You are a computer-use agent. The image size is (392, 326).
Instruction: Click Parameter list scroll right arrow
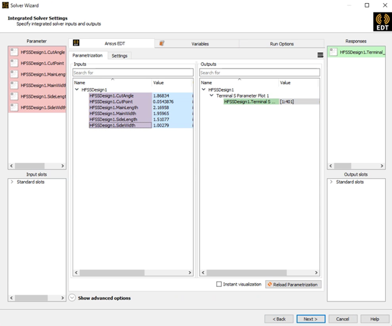(62, 166)
